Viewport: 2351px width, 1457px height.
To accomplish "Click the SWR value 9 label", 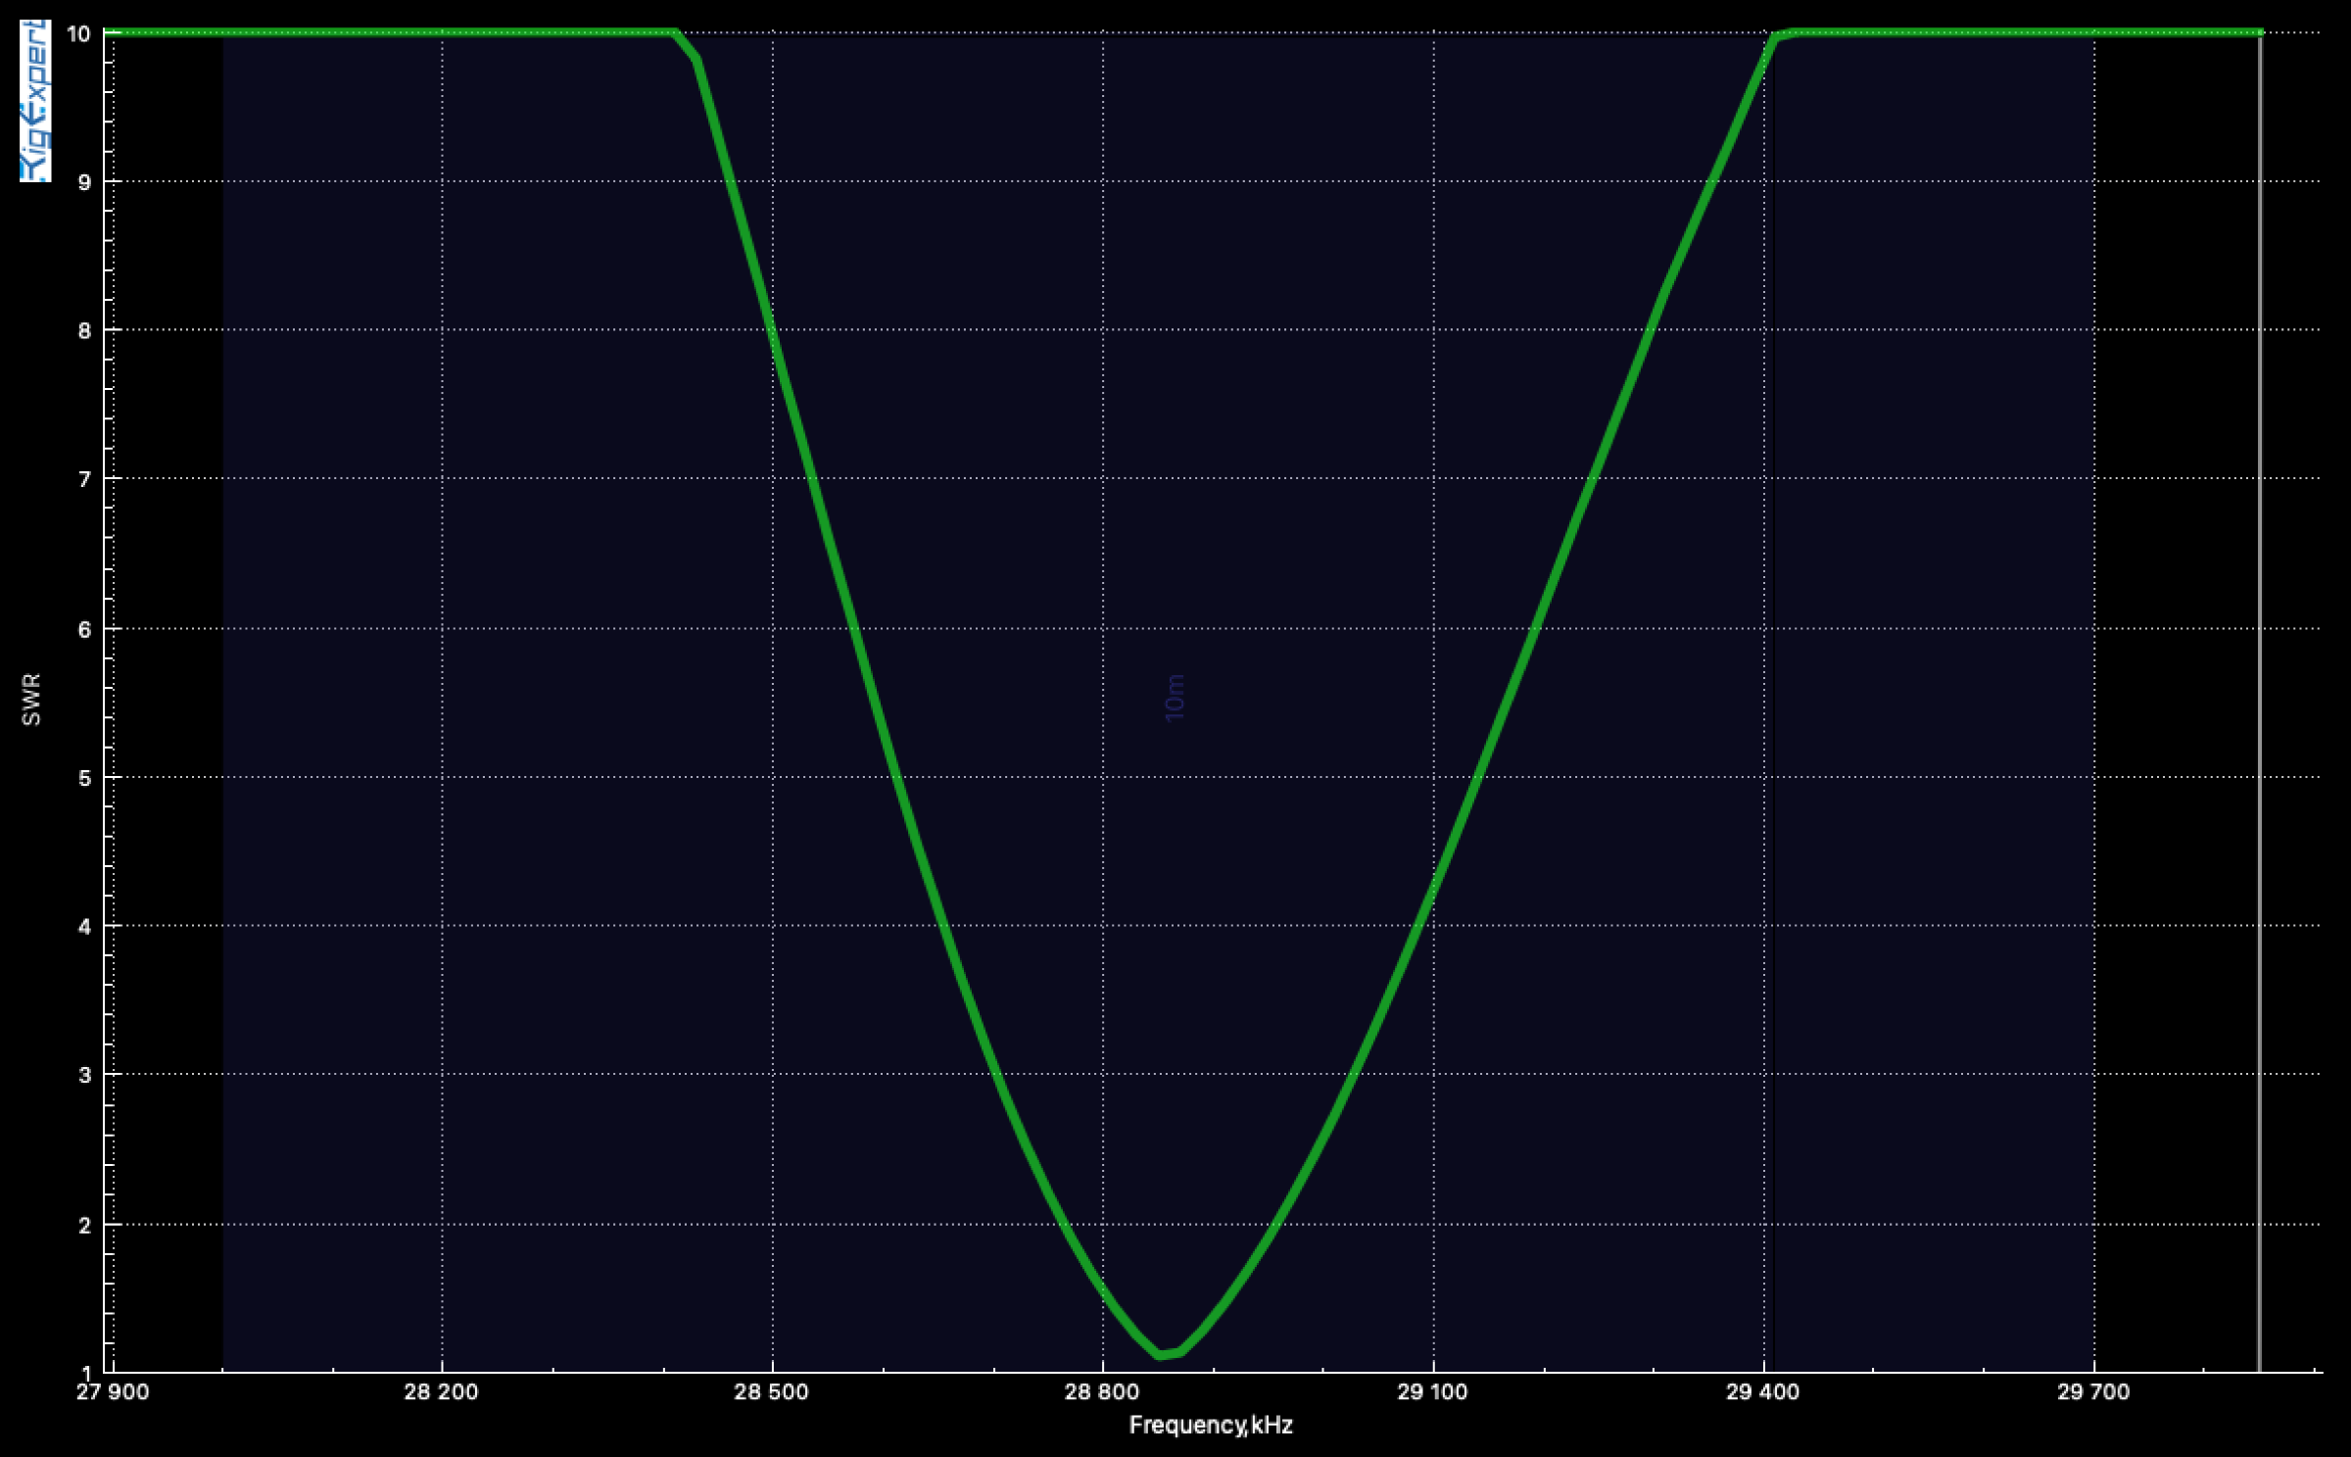I will coord(84,182).
